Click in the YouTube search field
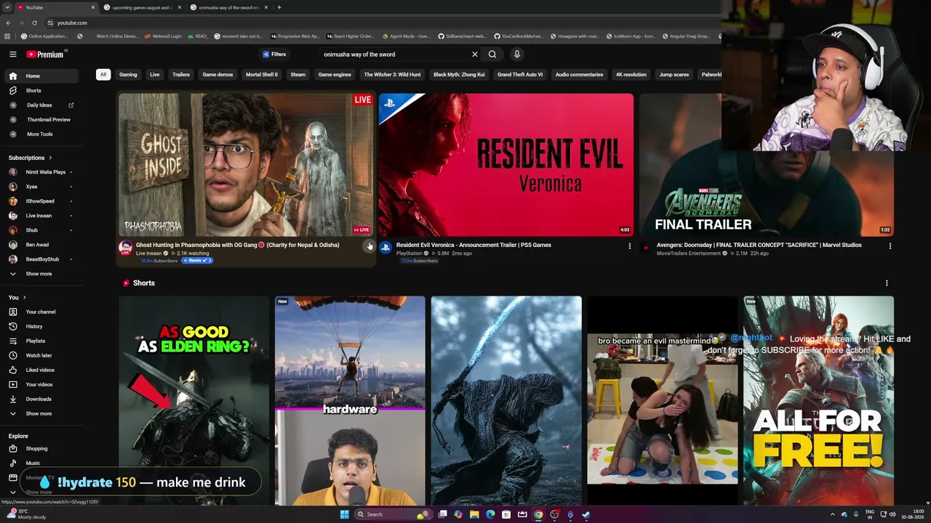 393,54
